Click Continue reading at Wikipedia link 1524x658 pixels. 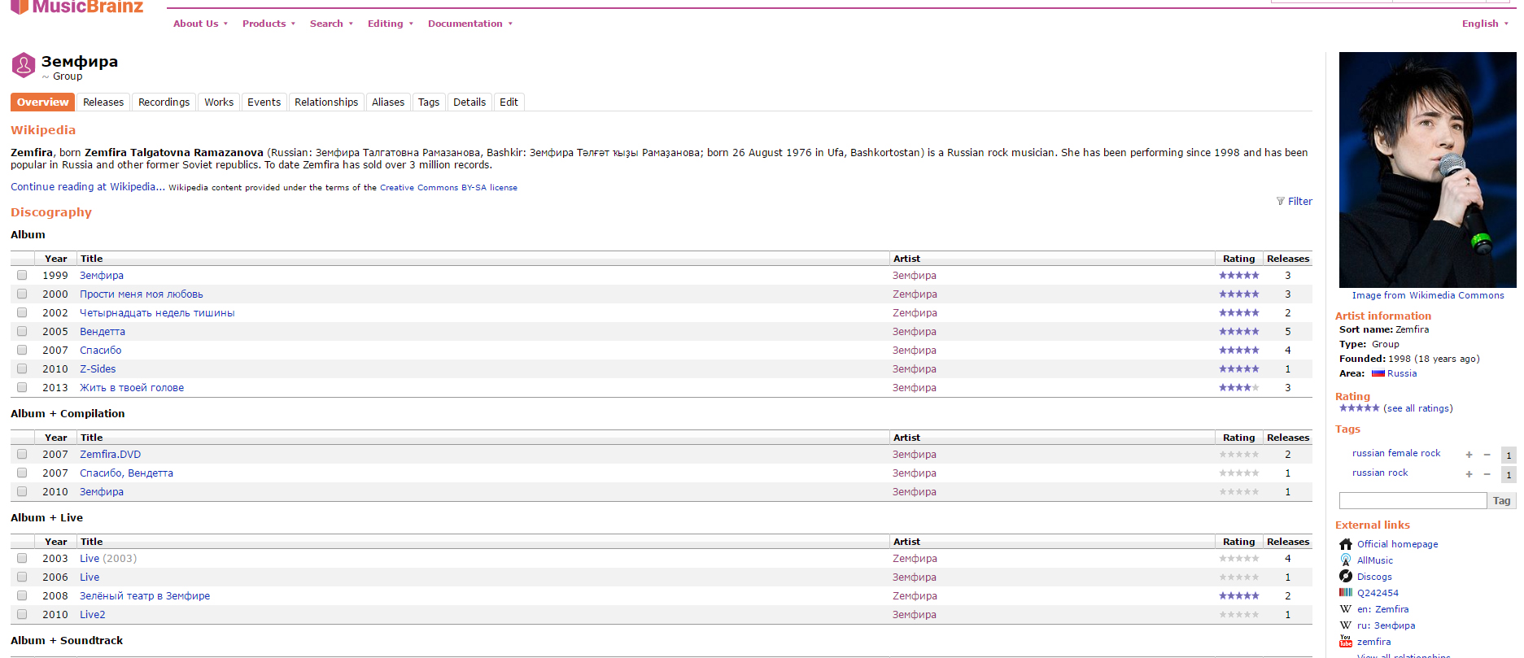pyautogui.click(x=88, y=187)
